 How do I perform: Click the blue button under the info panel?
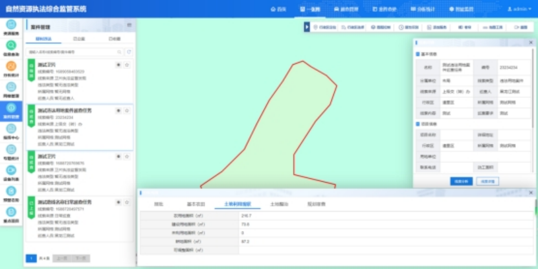[x=461, y=181]
